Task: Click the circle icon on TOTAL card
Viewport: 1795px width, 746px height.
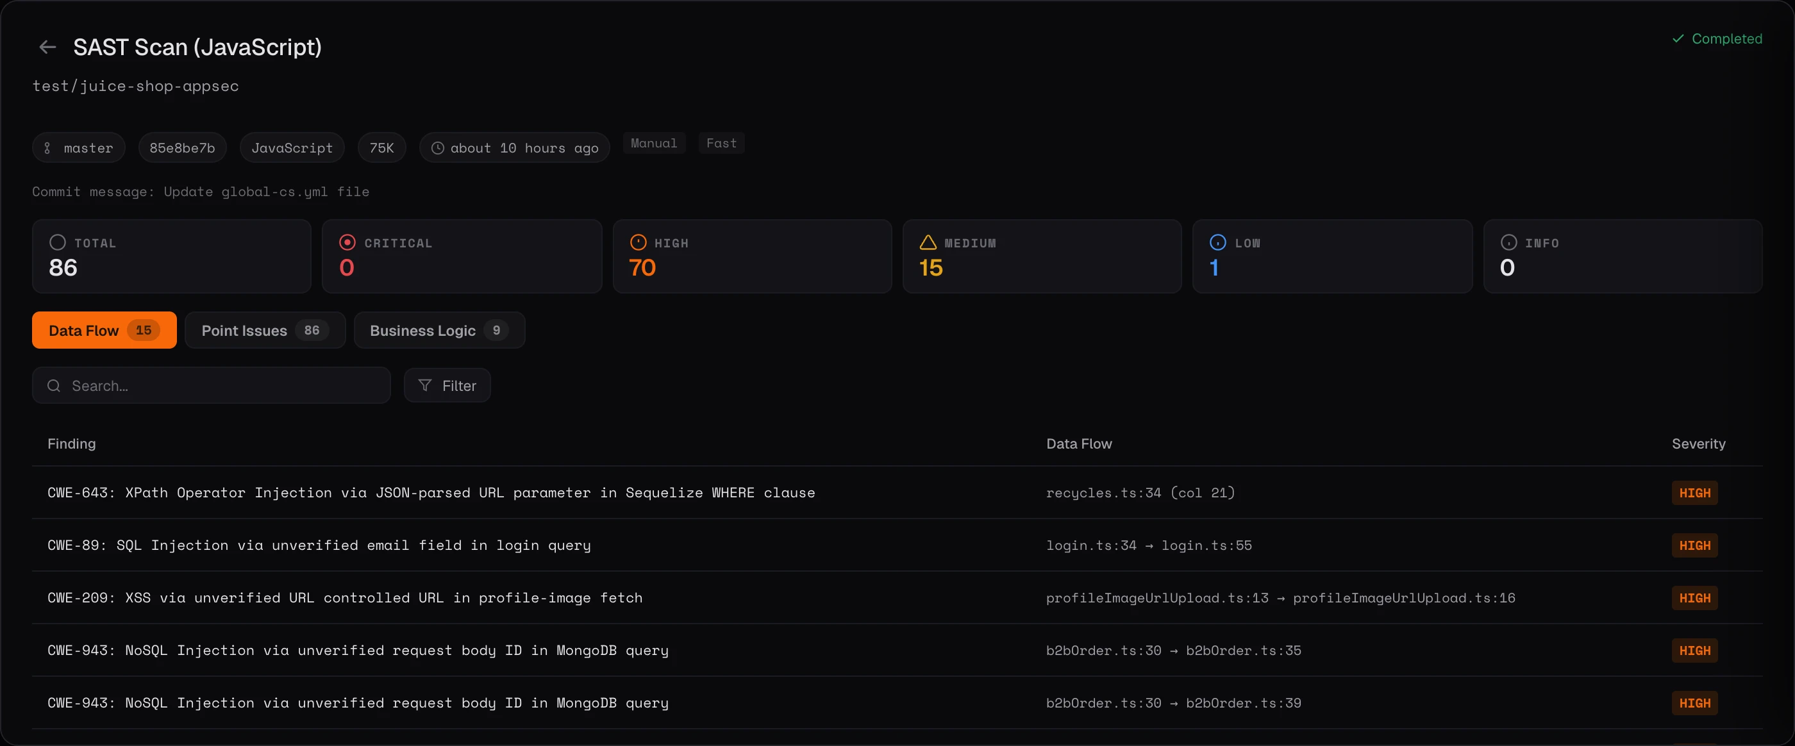Action: 58,242
